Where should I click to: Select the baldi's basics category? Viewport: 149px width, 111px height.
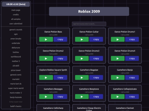[16, 106]
